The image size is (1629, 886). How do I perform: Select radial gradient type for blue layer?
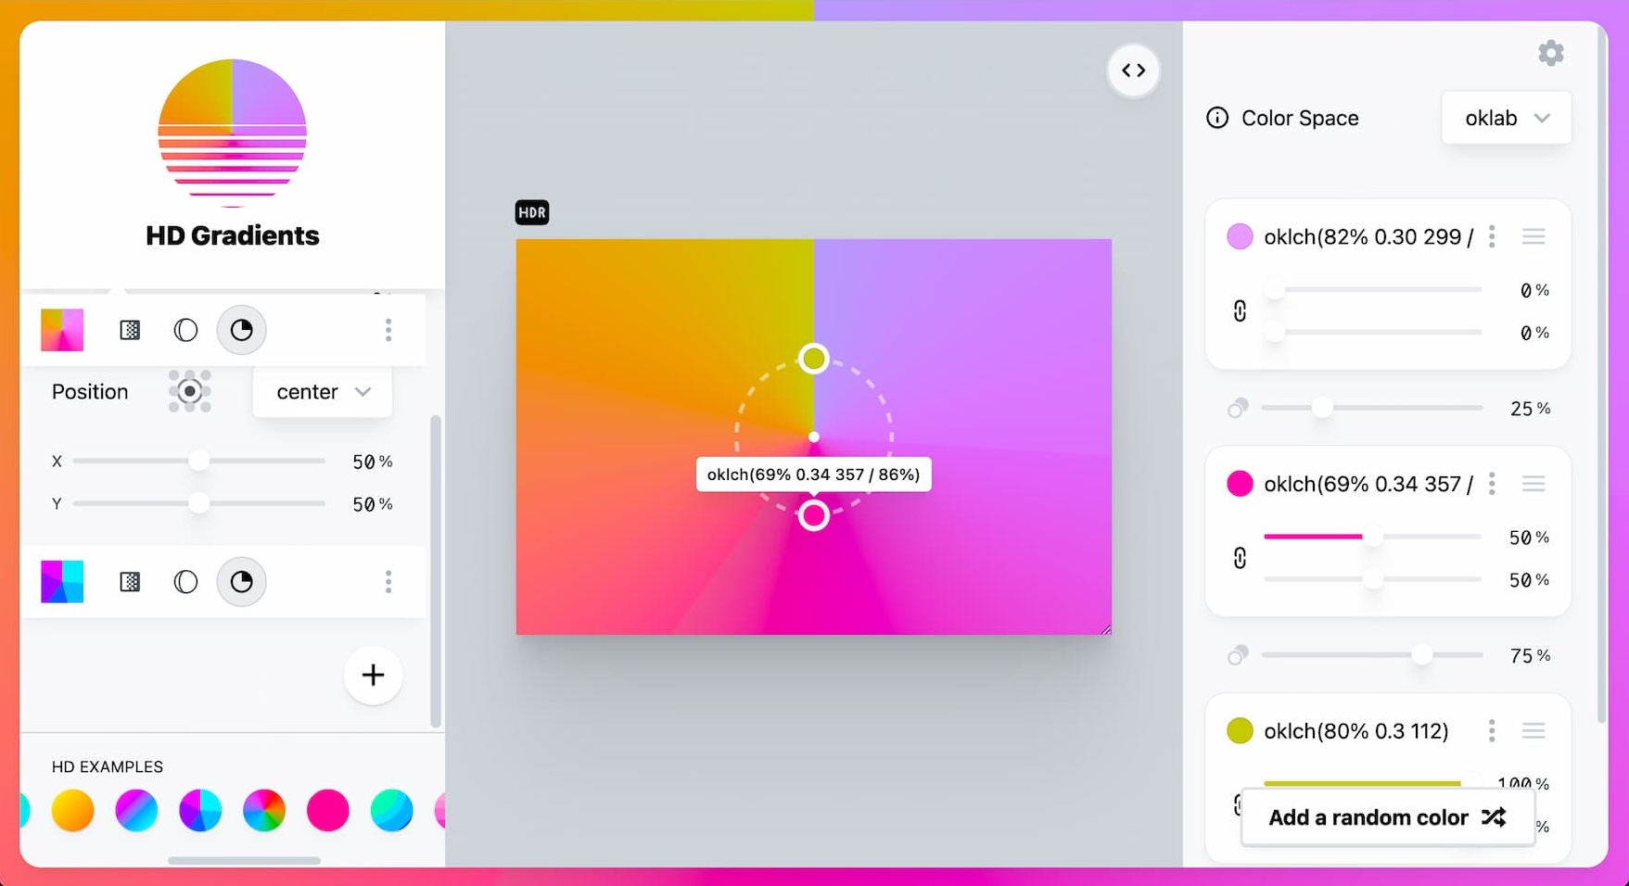click(185, 582)
